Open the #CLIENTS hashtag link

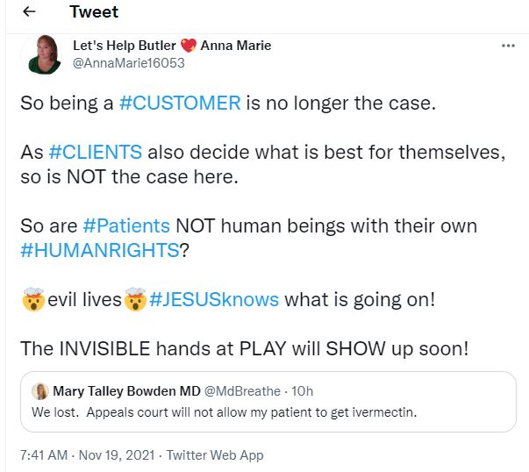click(x=96, y=151)
